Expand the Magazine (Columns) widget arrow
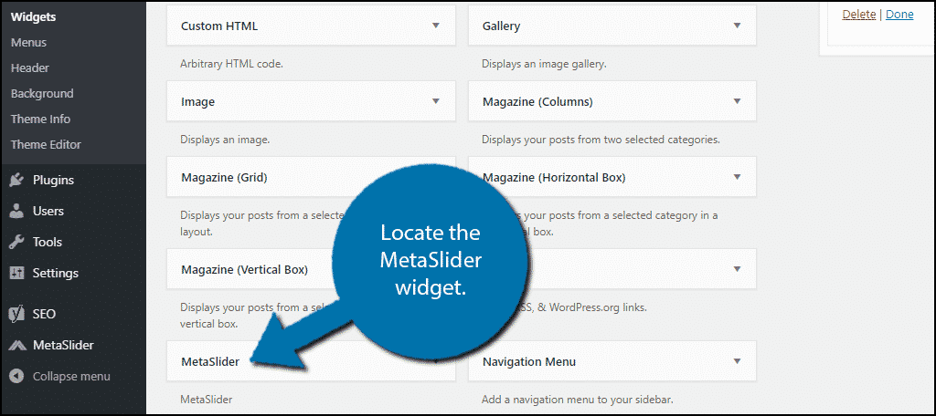Image resolution: width=936 pixels, height=416 pixels. (738, 101)
